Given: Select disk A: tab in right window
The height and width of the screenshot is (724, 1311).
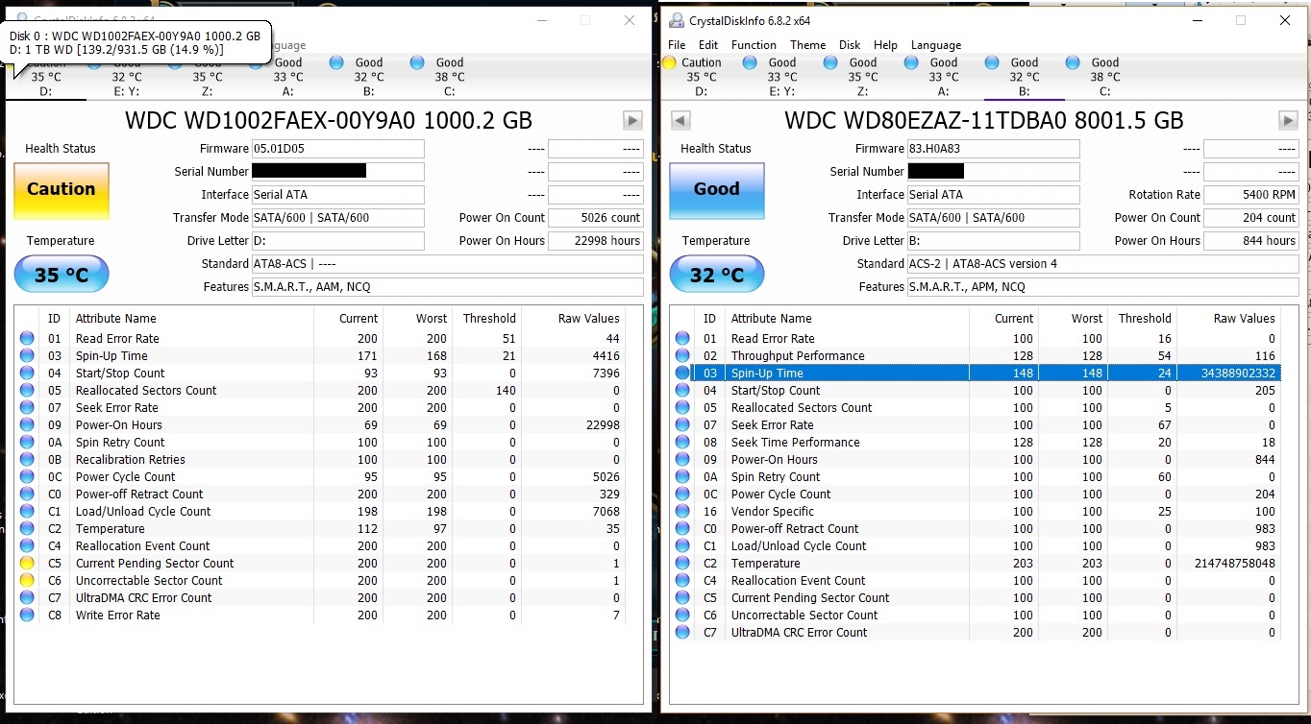Looking at the screenshot, I should click(x=943, y=77).
